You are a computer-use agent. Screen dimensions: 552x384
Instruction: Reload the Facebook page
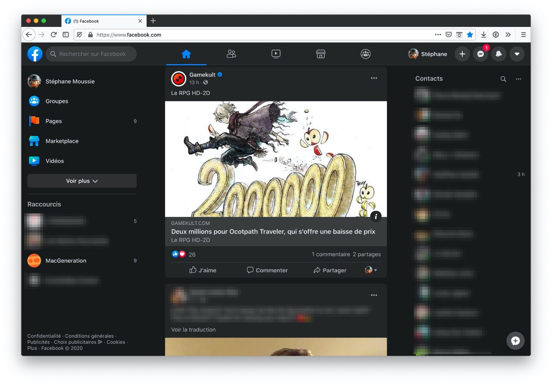tap(53, 35)
